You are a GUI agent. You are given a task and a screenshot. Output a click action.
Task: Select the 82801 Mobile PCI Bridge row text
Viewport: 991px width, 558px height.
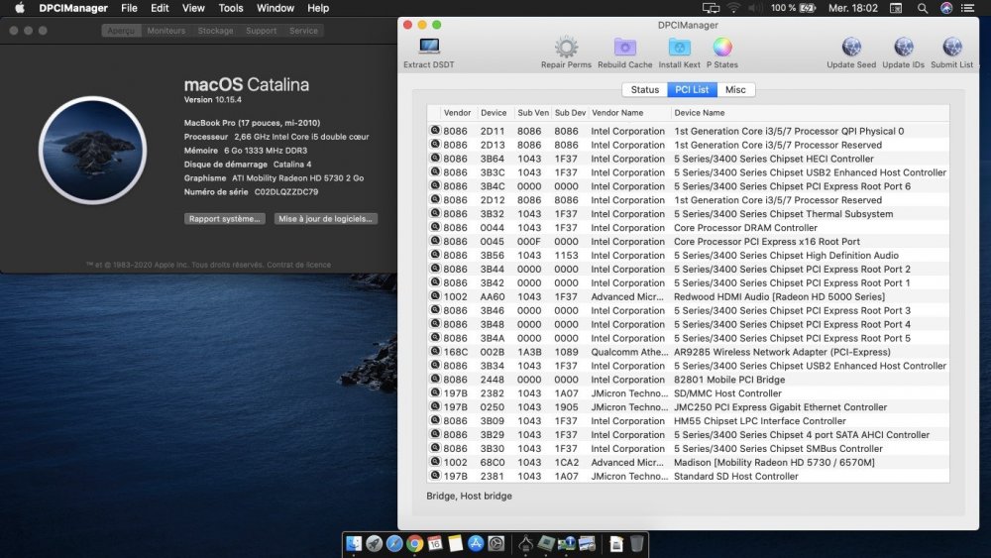pos(729,380)
